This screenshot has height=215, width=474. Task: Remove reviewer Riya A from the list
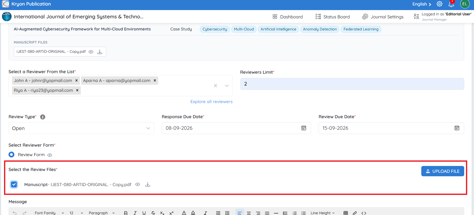click(77, 90)
